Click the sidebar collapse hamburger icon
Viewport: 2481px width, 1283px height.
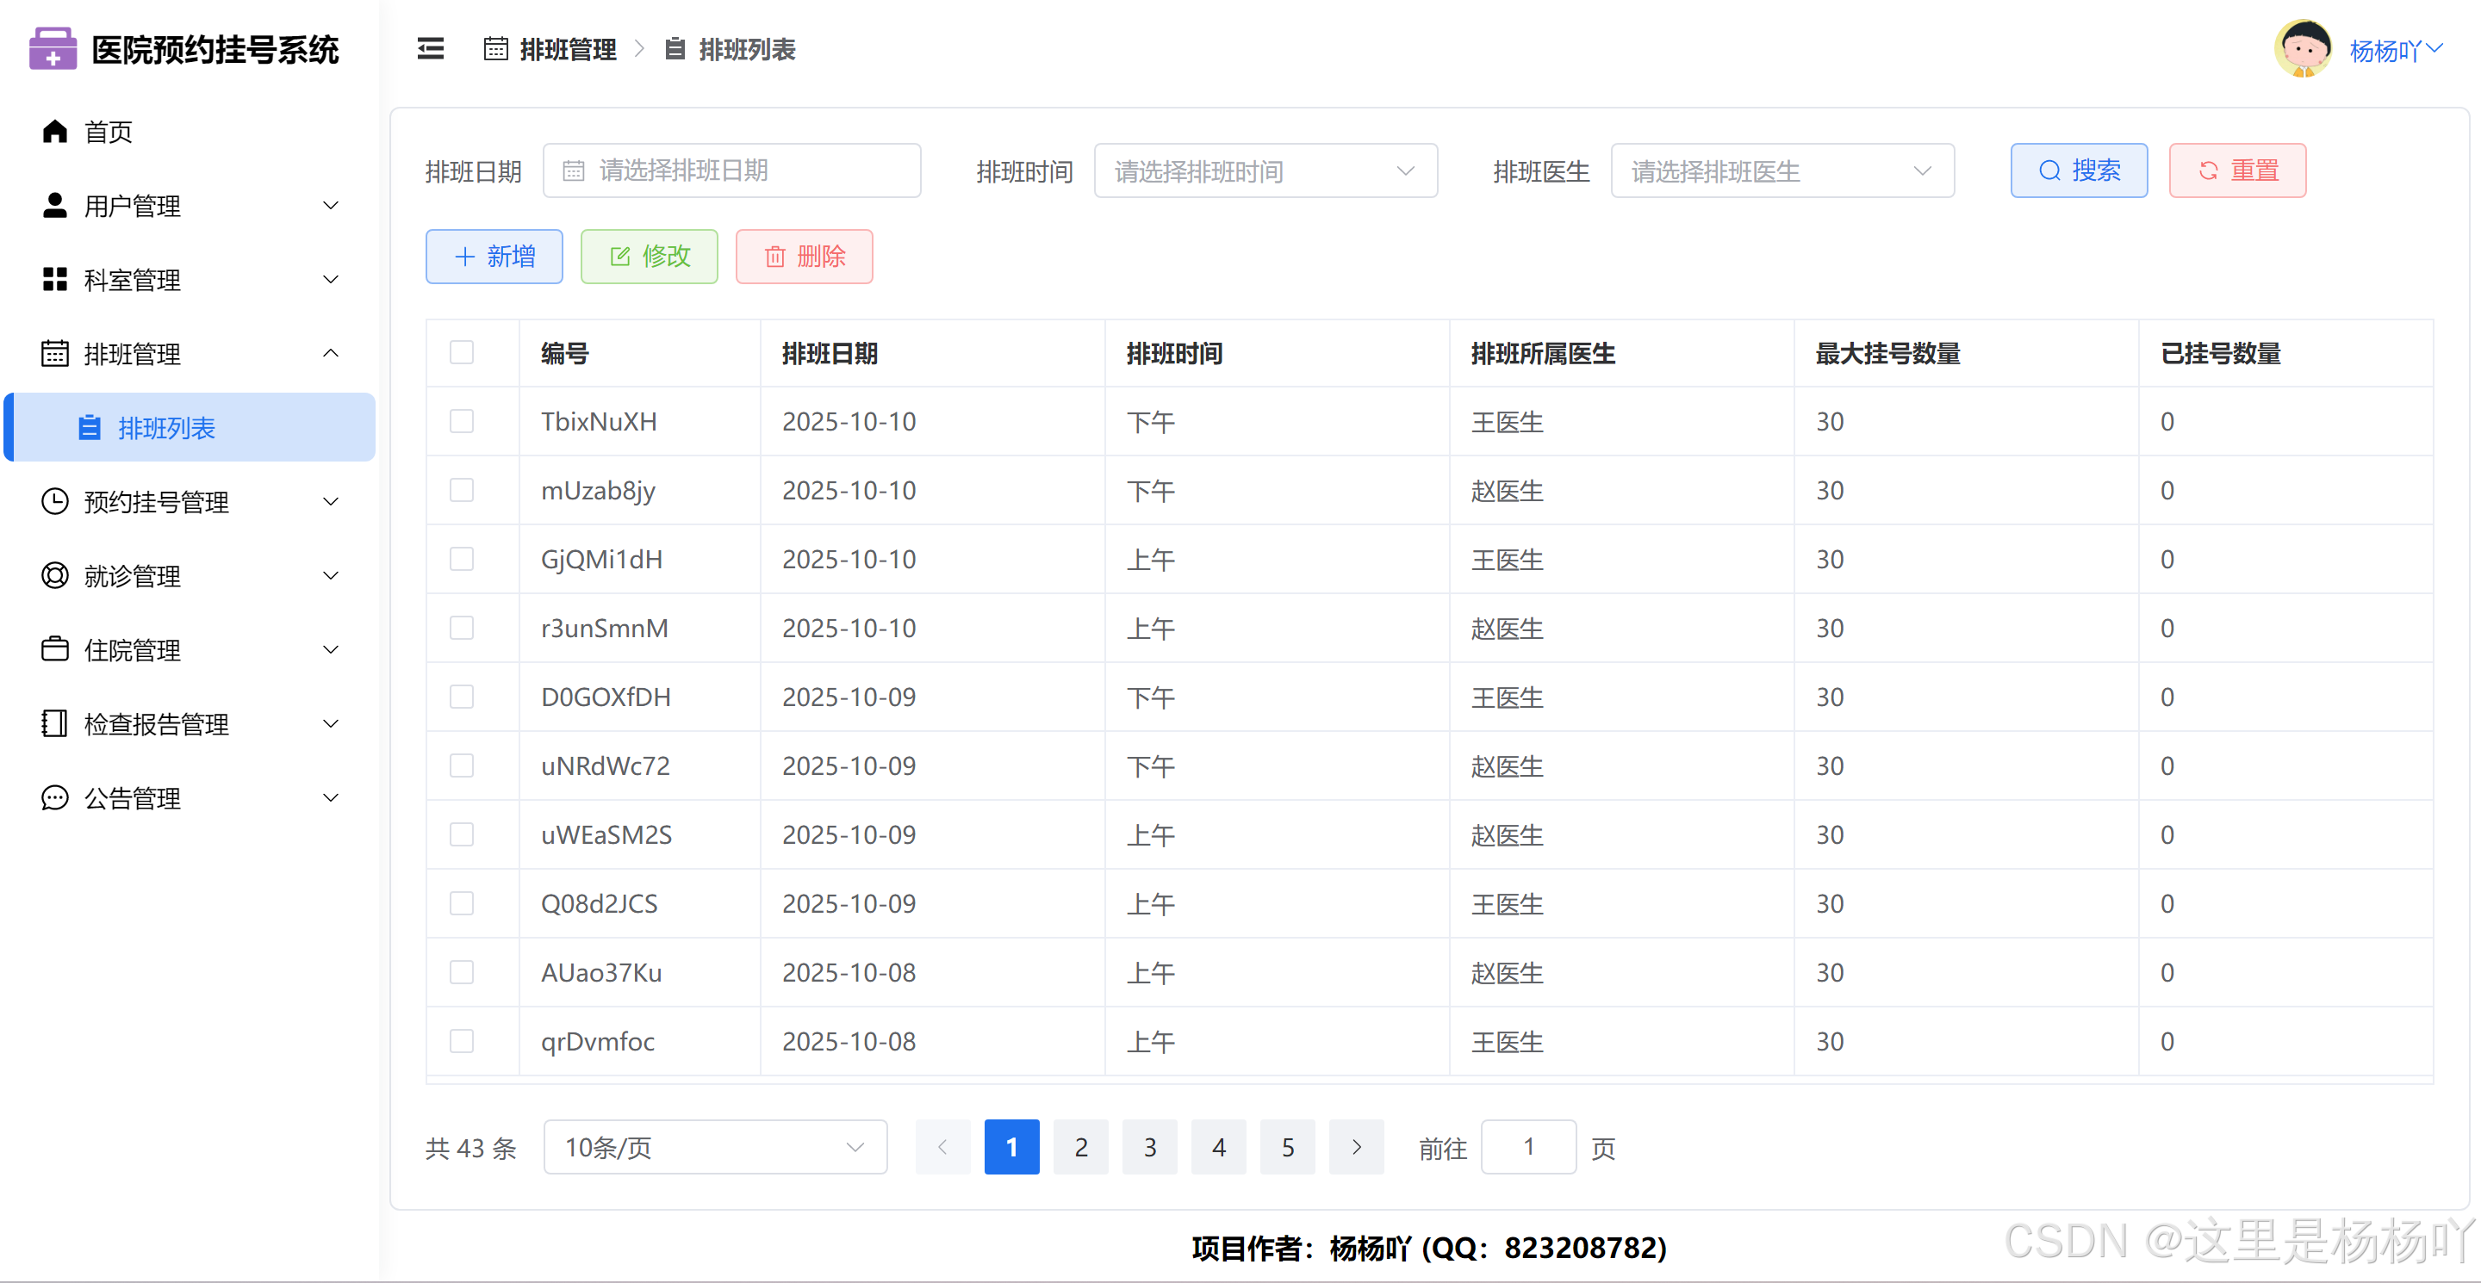pyautogui.click(x=431, y=49)
